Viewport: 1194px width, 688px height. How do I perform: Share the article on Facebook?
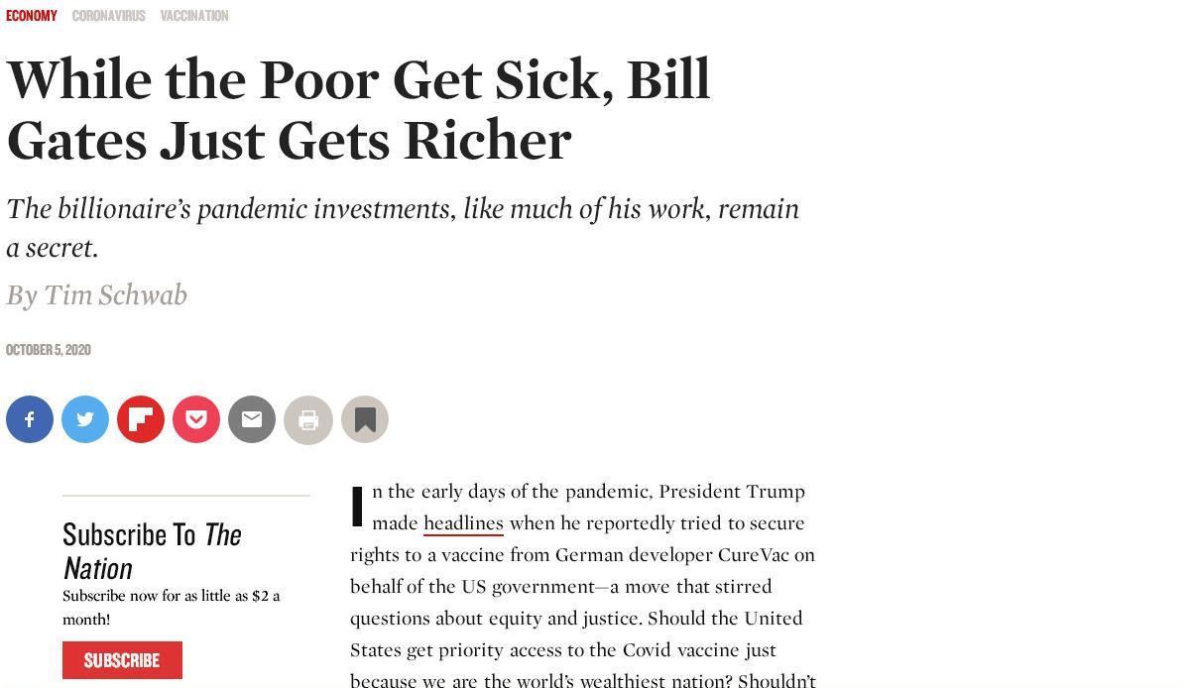30,419
